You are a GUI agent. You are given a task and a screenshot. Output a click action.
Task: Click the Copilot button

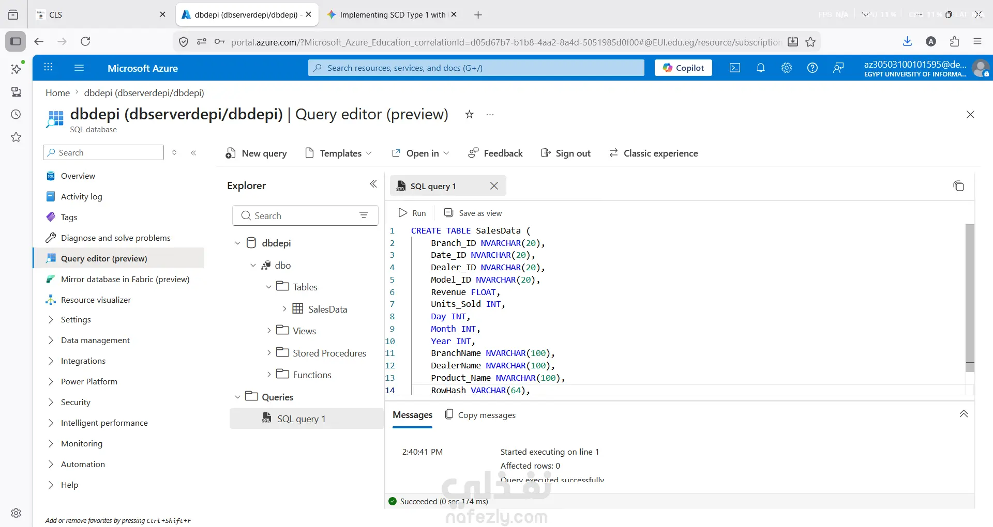pos(683,68)
